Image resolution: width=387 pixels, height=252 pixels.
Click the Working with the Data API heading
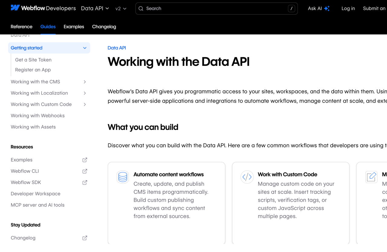179,62
